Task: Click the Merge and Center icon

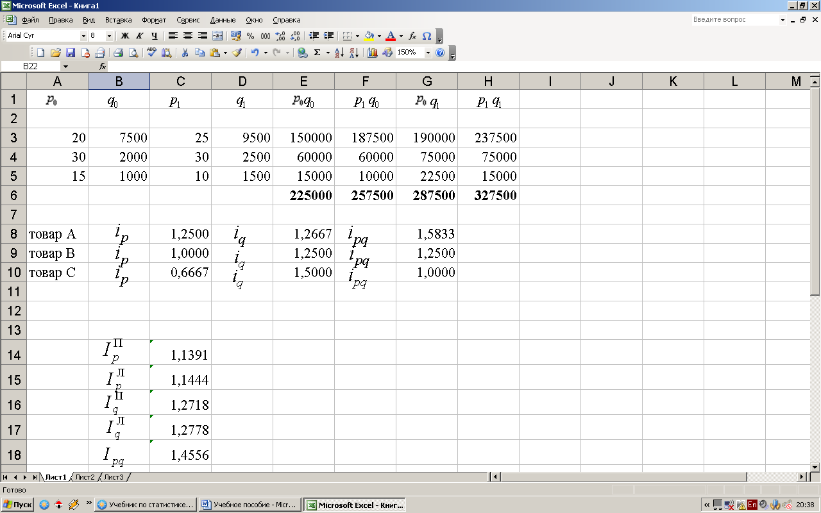Action: pyautogui.click(x=217, y=36)
